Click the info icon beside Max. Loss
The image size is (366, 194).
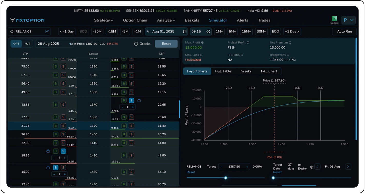[201, 55]
